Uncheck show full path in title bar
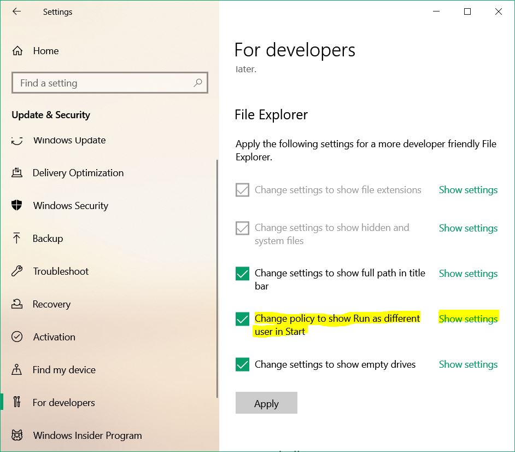Image resolution: width=515 pixels, height=452 pixels. [x=242, y=274]
